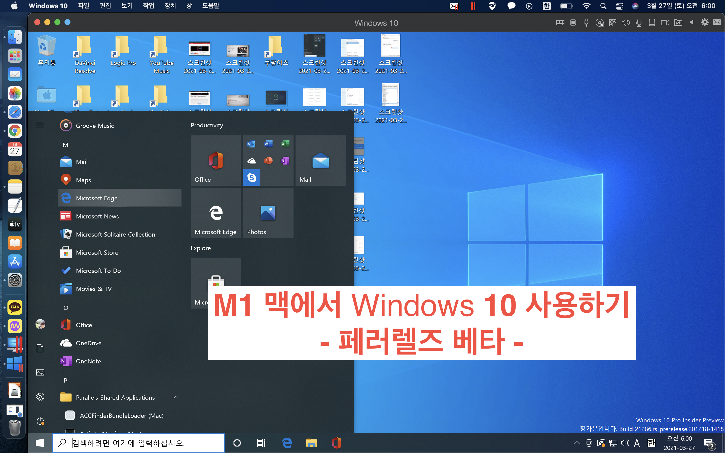Open the 보기 menu in the menu bar
Screen dimensions: 725x453
[x=127, y=6]
